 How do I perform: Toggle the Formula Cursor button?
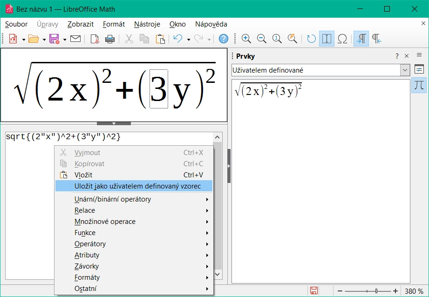(327, 39)
